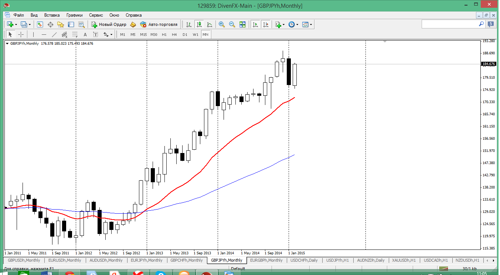Viewport: 500px width, 275px height.
Task: Expand the periods clock dropdown arrow
Action: pyautogui.click(x=297, y=24)
